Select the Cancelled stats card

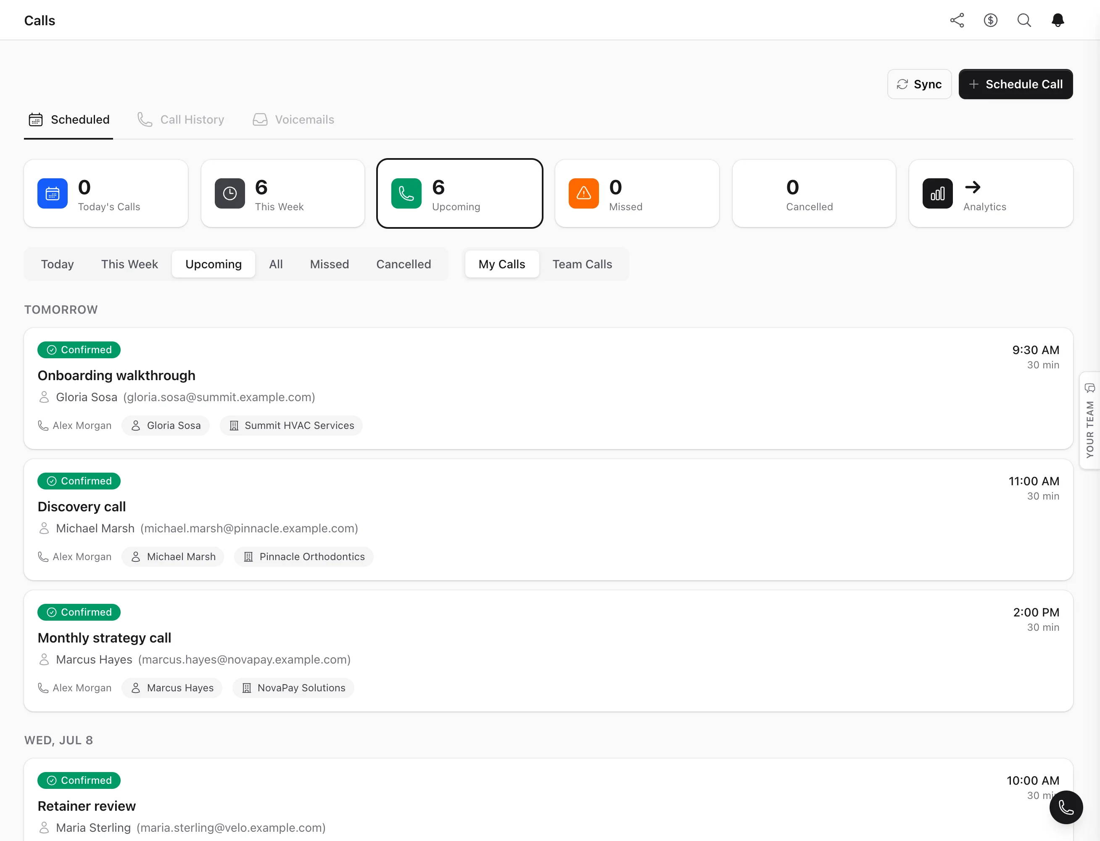814,194
